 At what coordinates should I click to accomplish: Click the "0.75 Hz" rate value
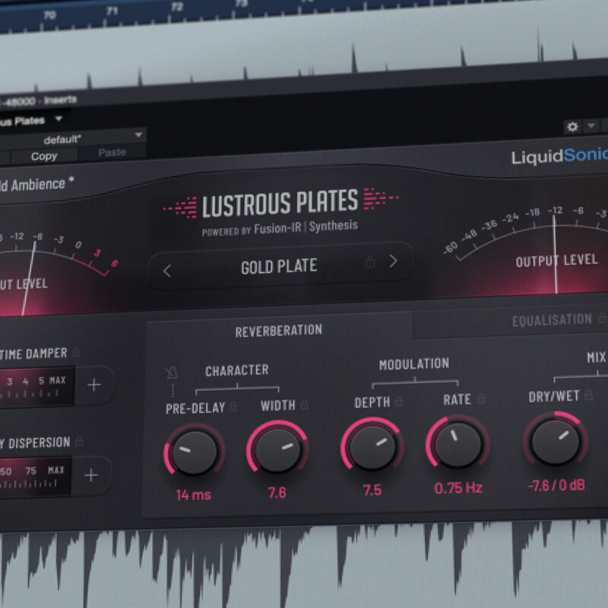pos(458,488)
